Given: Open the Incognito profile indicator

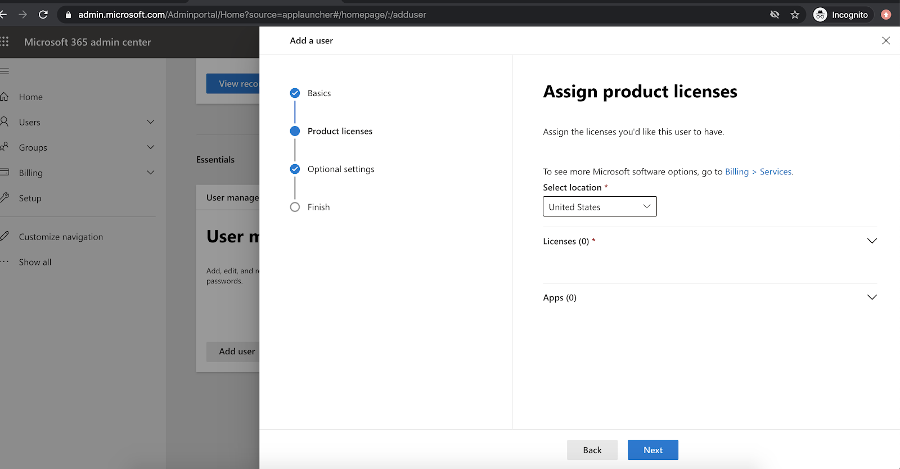Looking at the screenshot, I should (x=842, y=15).
